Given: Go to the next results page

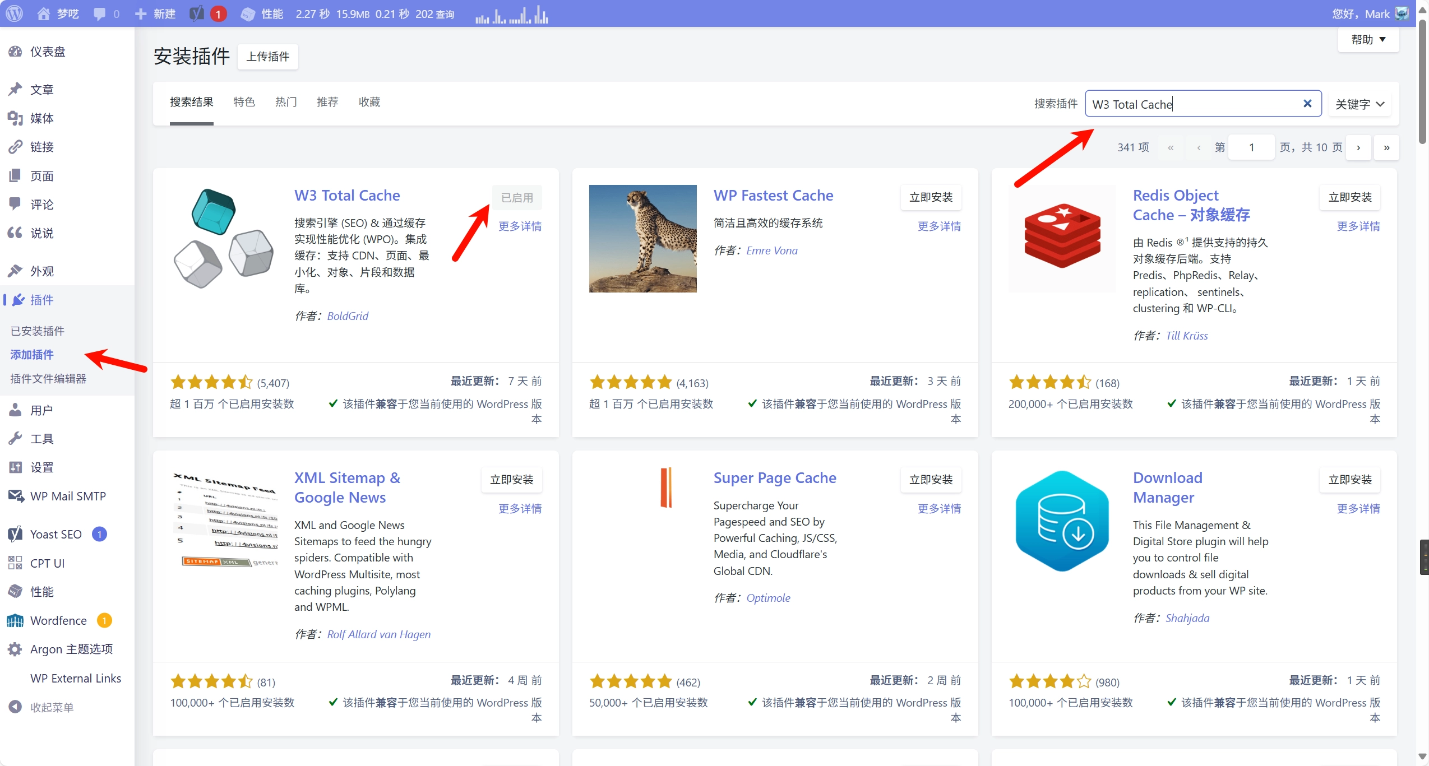Looking at the screenshot, I should (1358, 148).
